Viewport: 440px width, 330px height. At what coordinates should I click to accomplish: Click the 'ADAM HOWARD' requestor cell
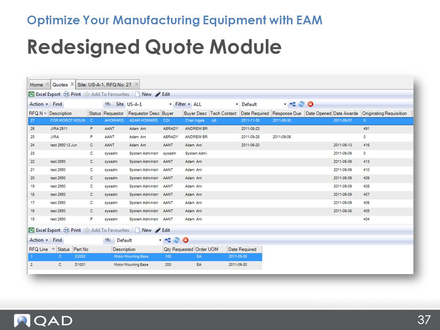[x=143, y=121]
